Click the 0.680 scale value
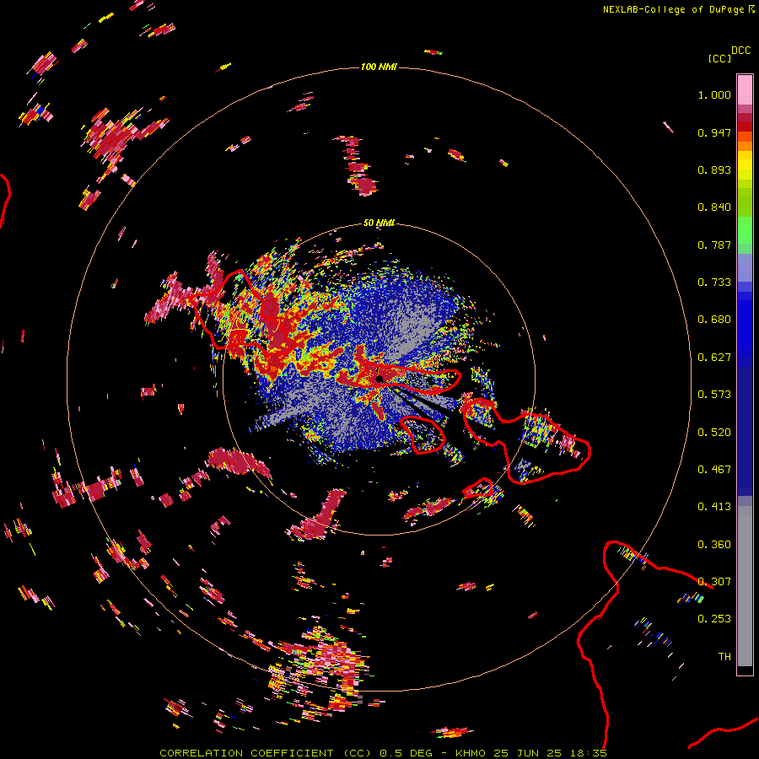Screen dimensions: 759x759 [x=714, y=320]
